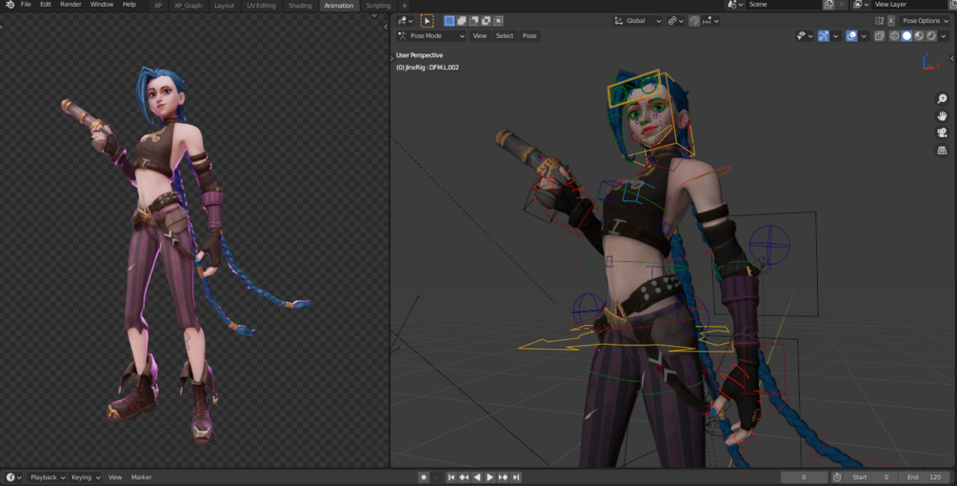
Task: Choose the Invert selection mode icon
Action: 486,21
